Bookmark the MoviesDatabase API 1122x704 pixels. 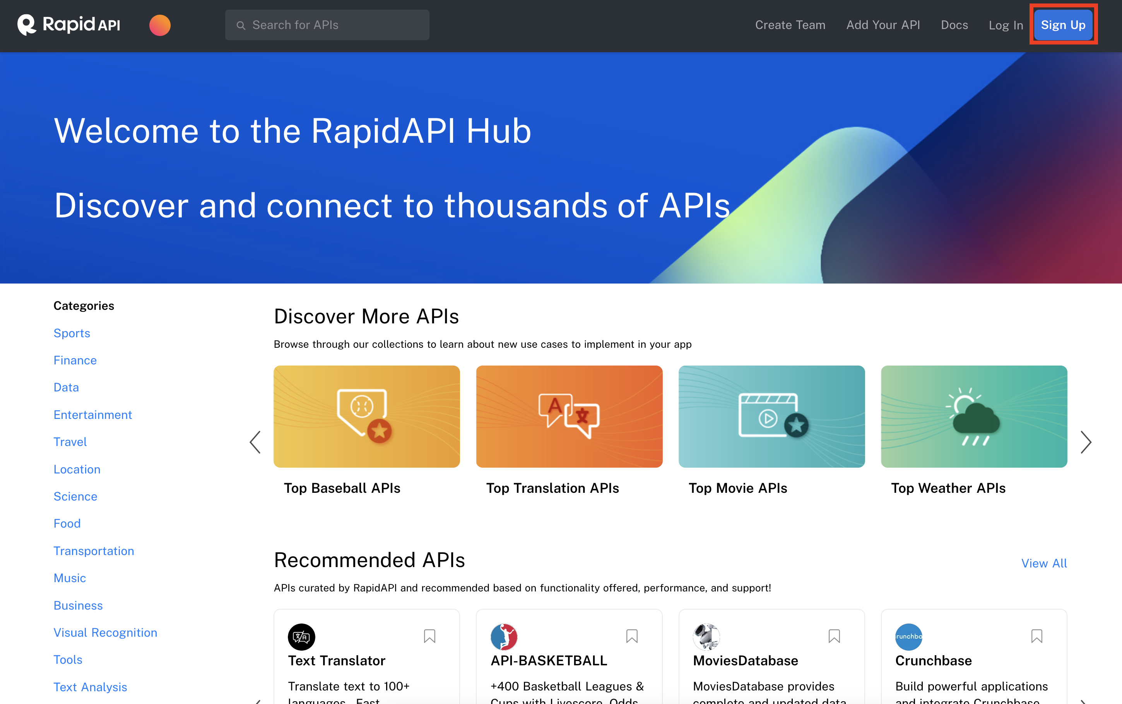(834, 636)
